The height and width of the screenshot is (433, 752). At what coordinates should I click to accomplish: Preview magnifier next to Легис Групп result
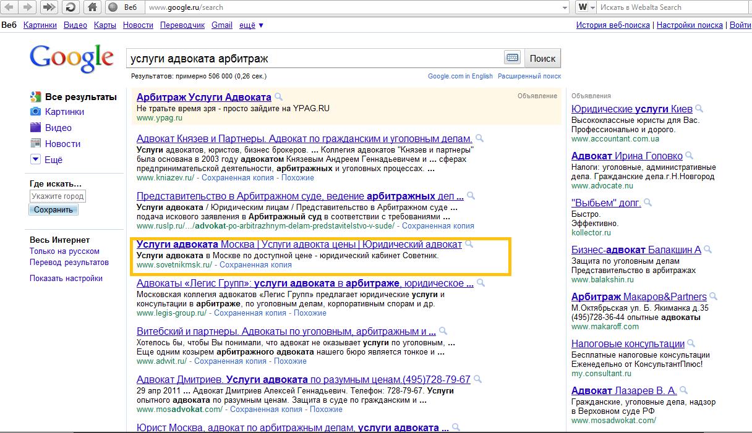481,283
